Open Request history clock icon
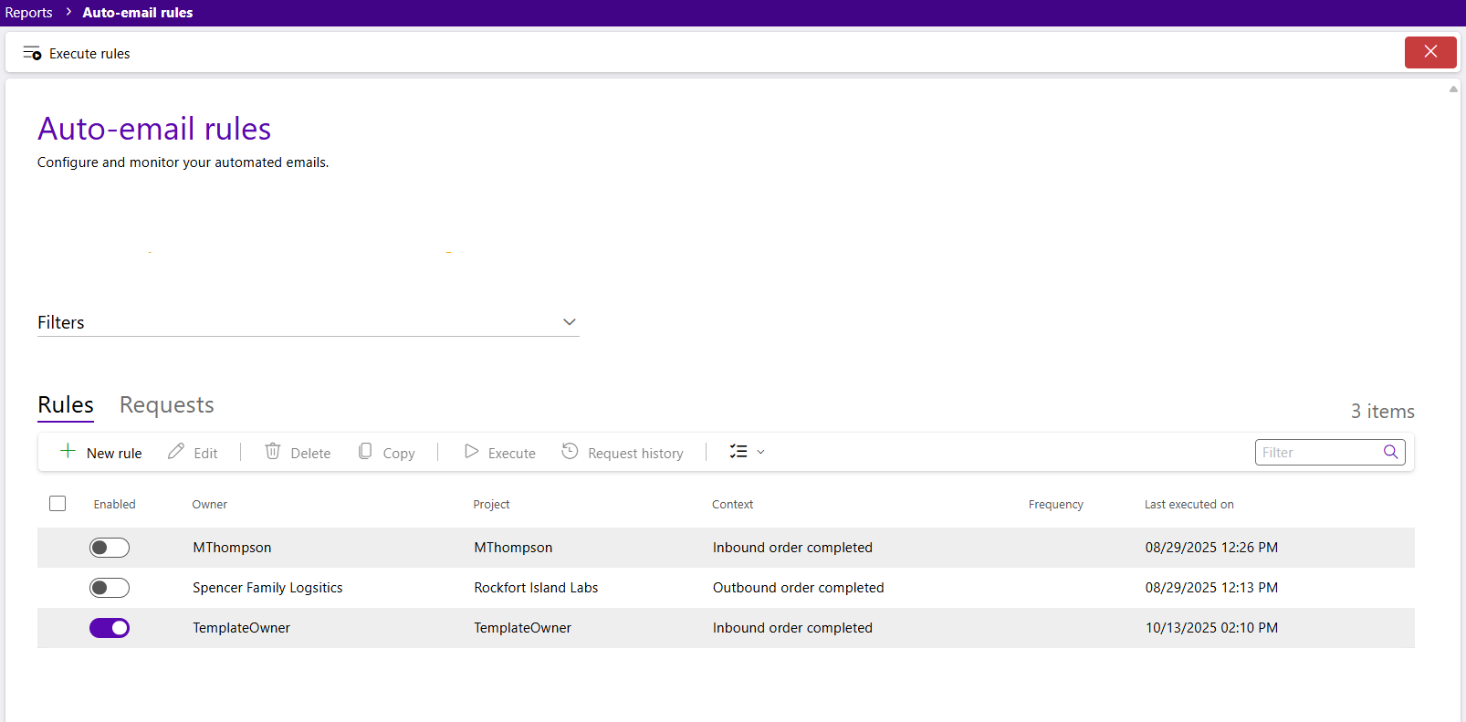 pos(570,451)
